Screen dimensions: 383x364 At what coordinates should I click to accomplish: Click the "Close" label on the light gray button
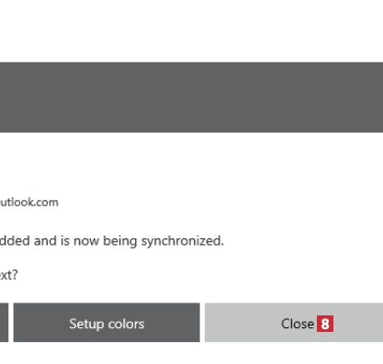coord(298,324)
